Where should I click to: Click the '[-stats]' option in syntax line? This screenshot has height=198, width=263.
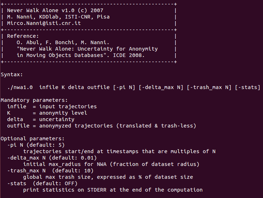pos(248,87)
